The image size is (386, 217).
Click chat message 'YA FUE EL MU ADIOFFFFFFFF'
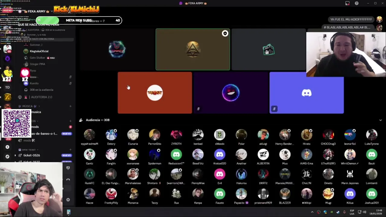[351, 19]
